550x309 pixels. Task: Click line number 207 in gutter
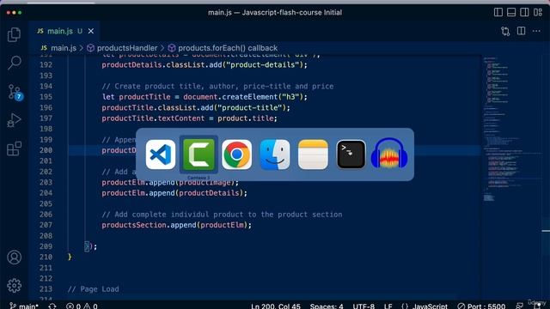[46, 225]
